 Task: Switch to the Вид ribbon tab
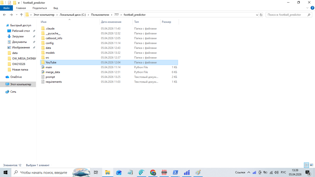click(56, 8)
